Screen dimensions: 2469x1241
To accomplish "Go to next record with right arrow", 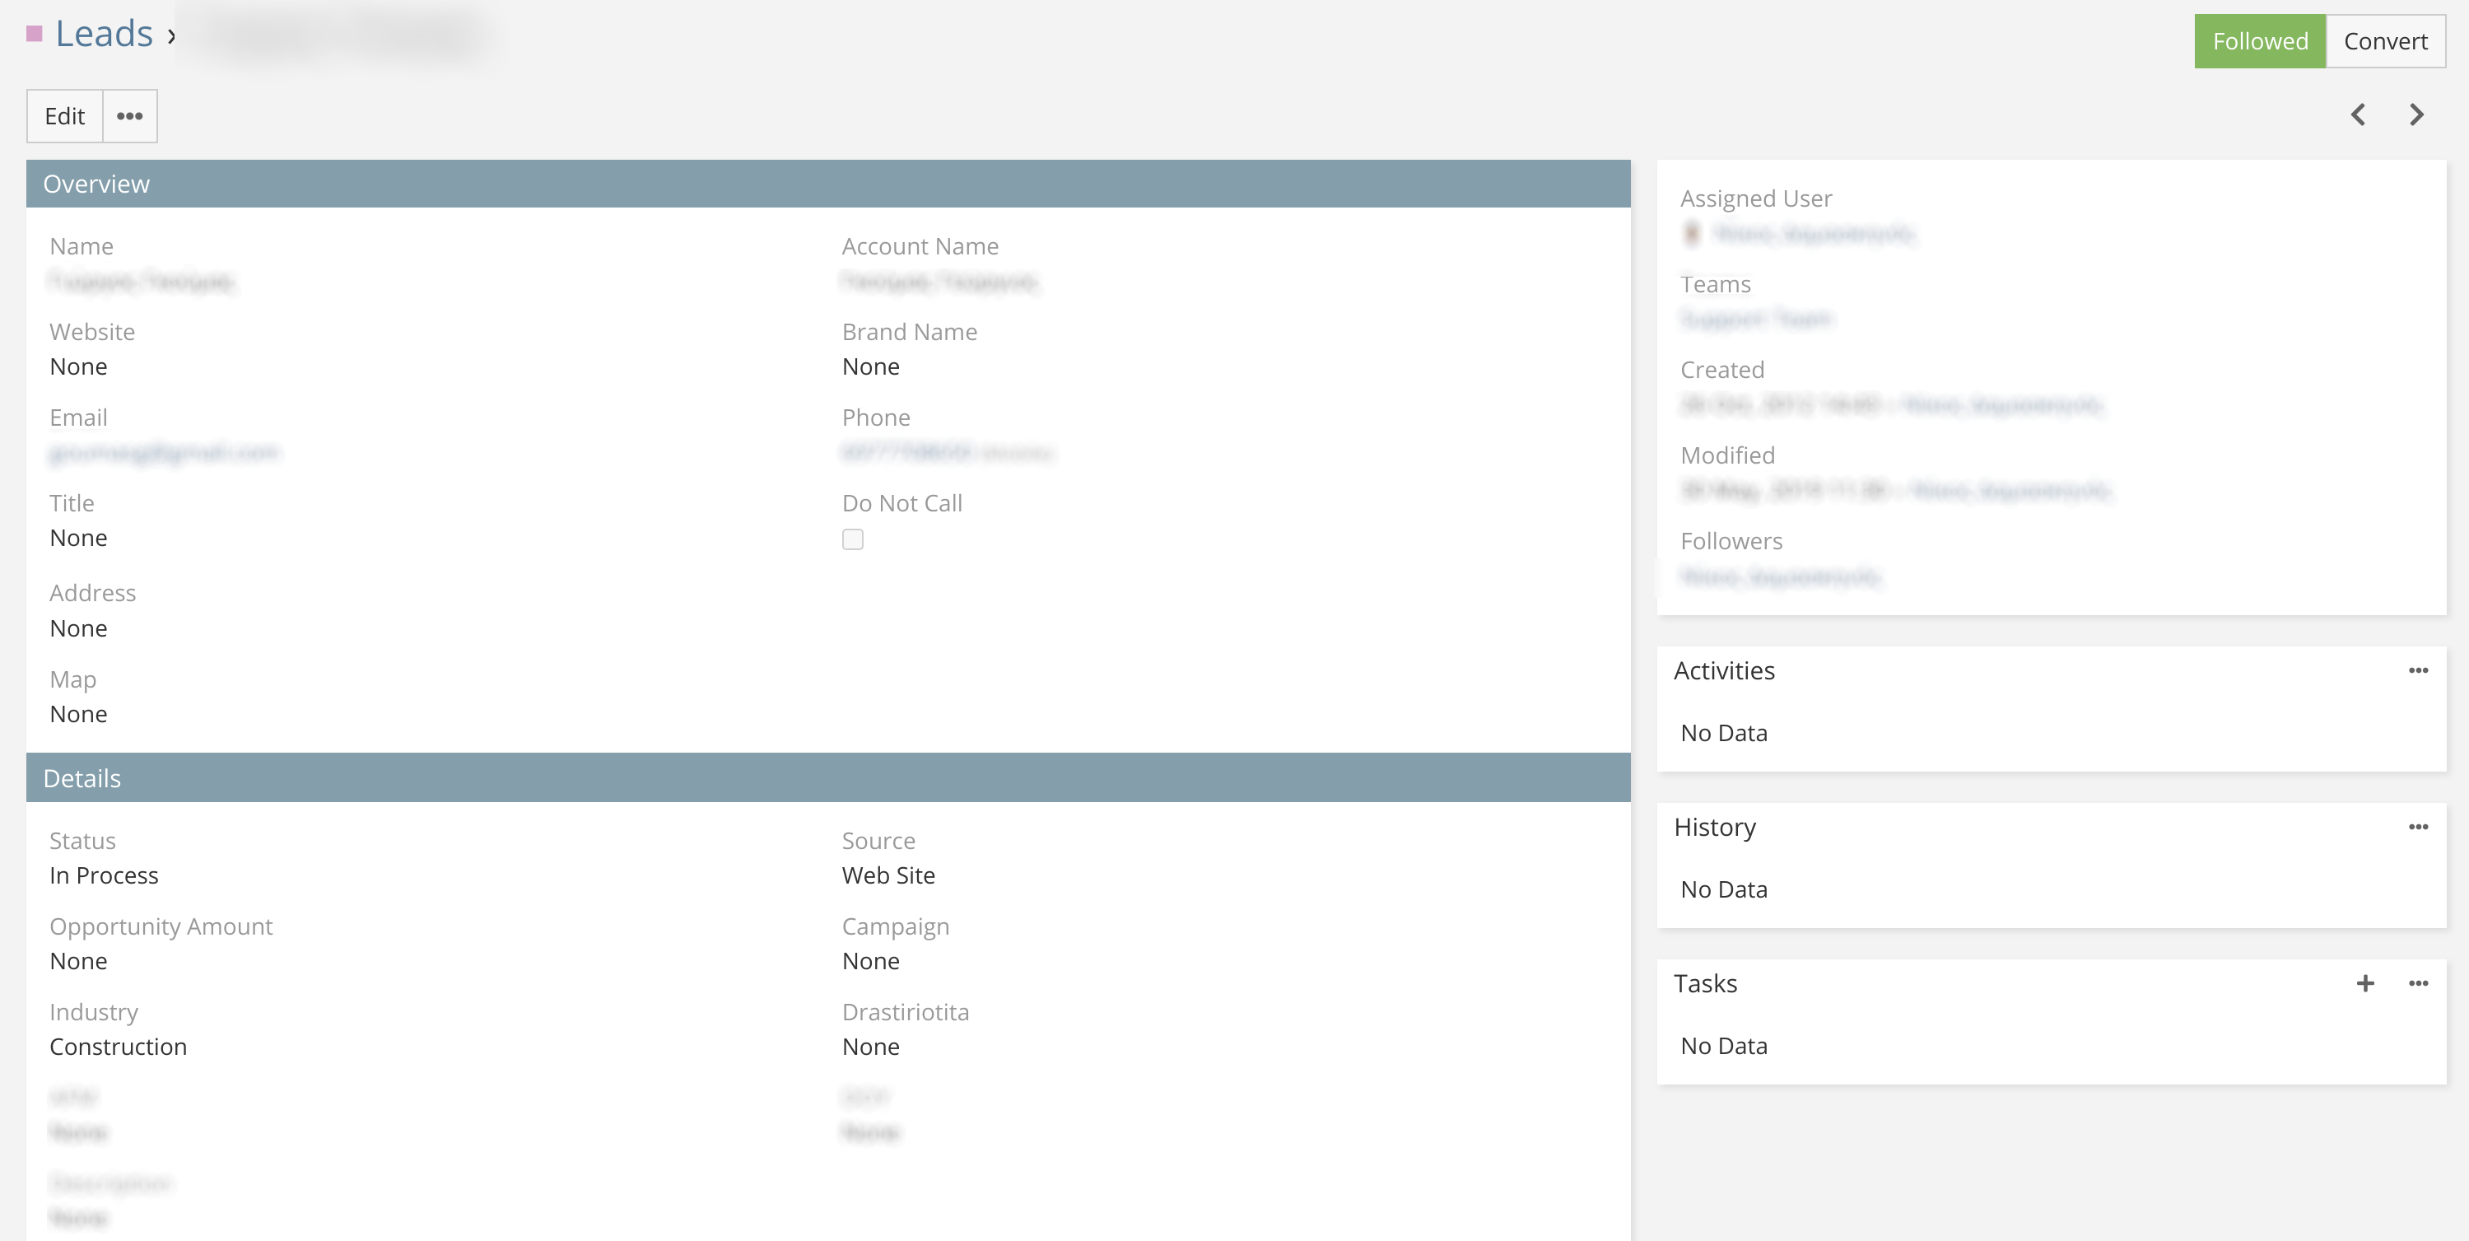I will [2416, 115].
